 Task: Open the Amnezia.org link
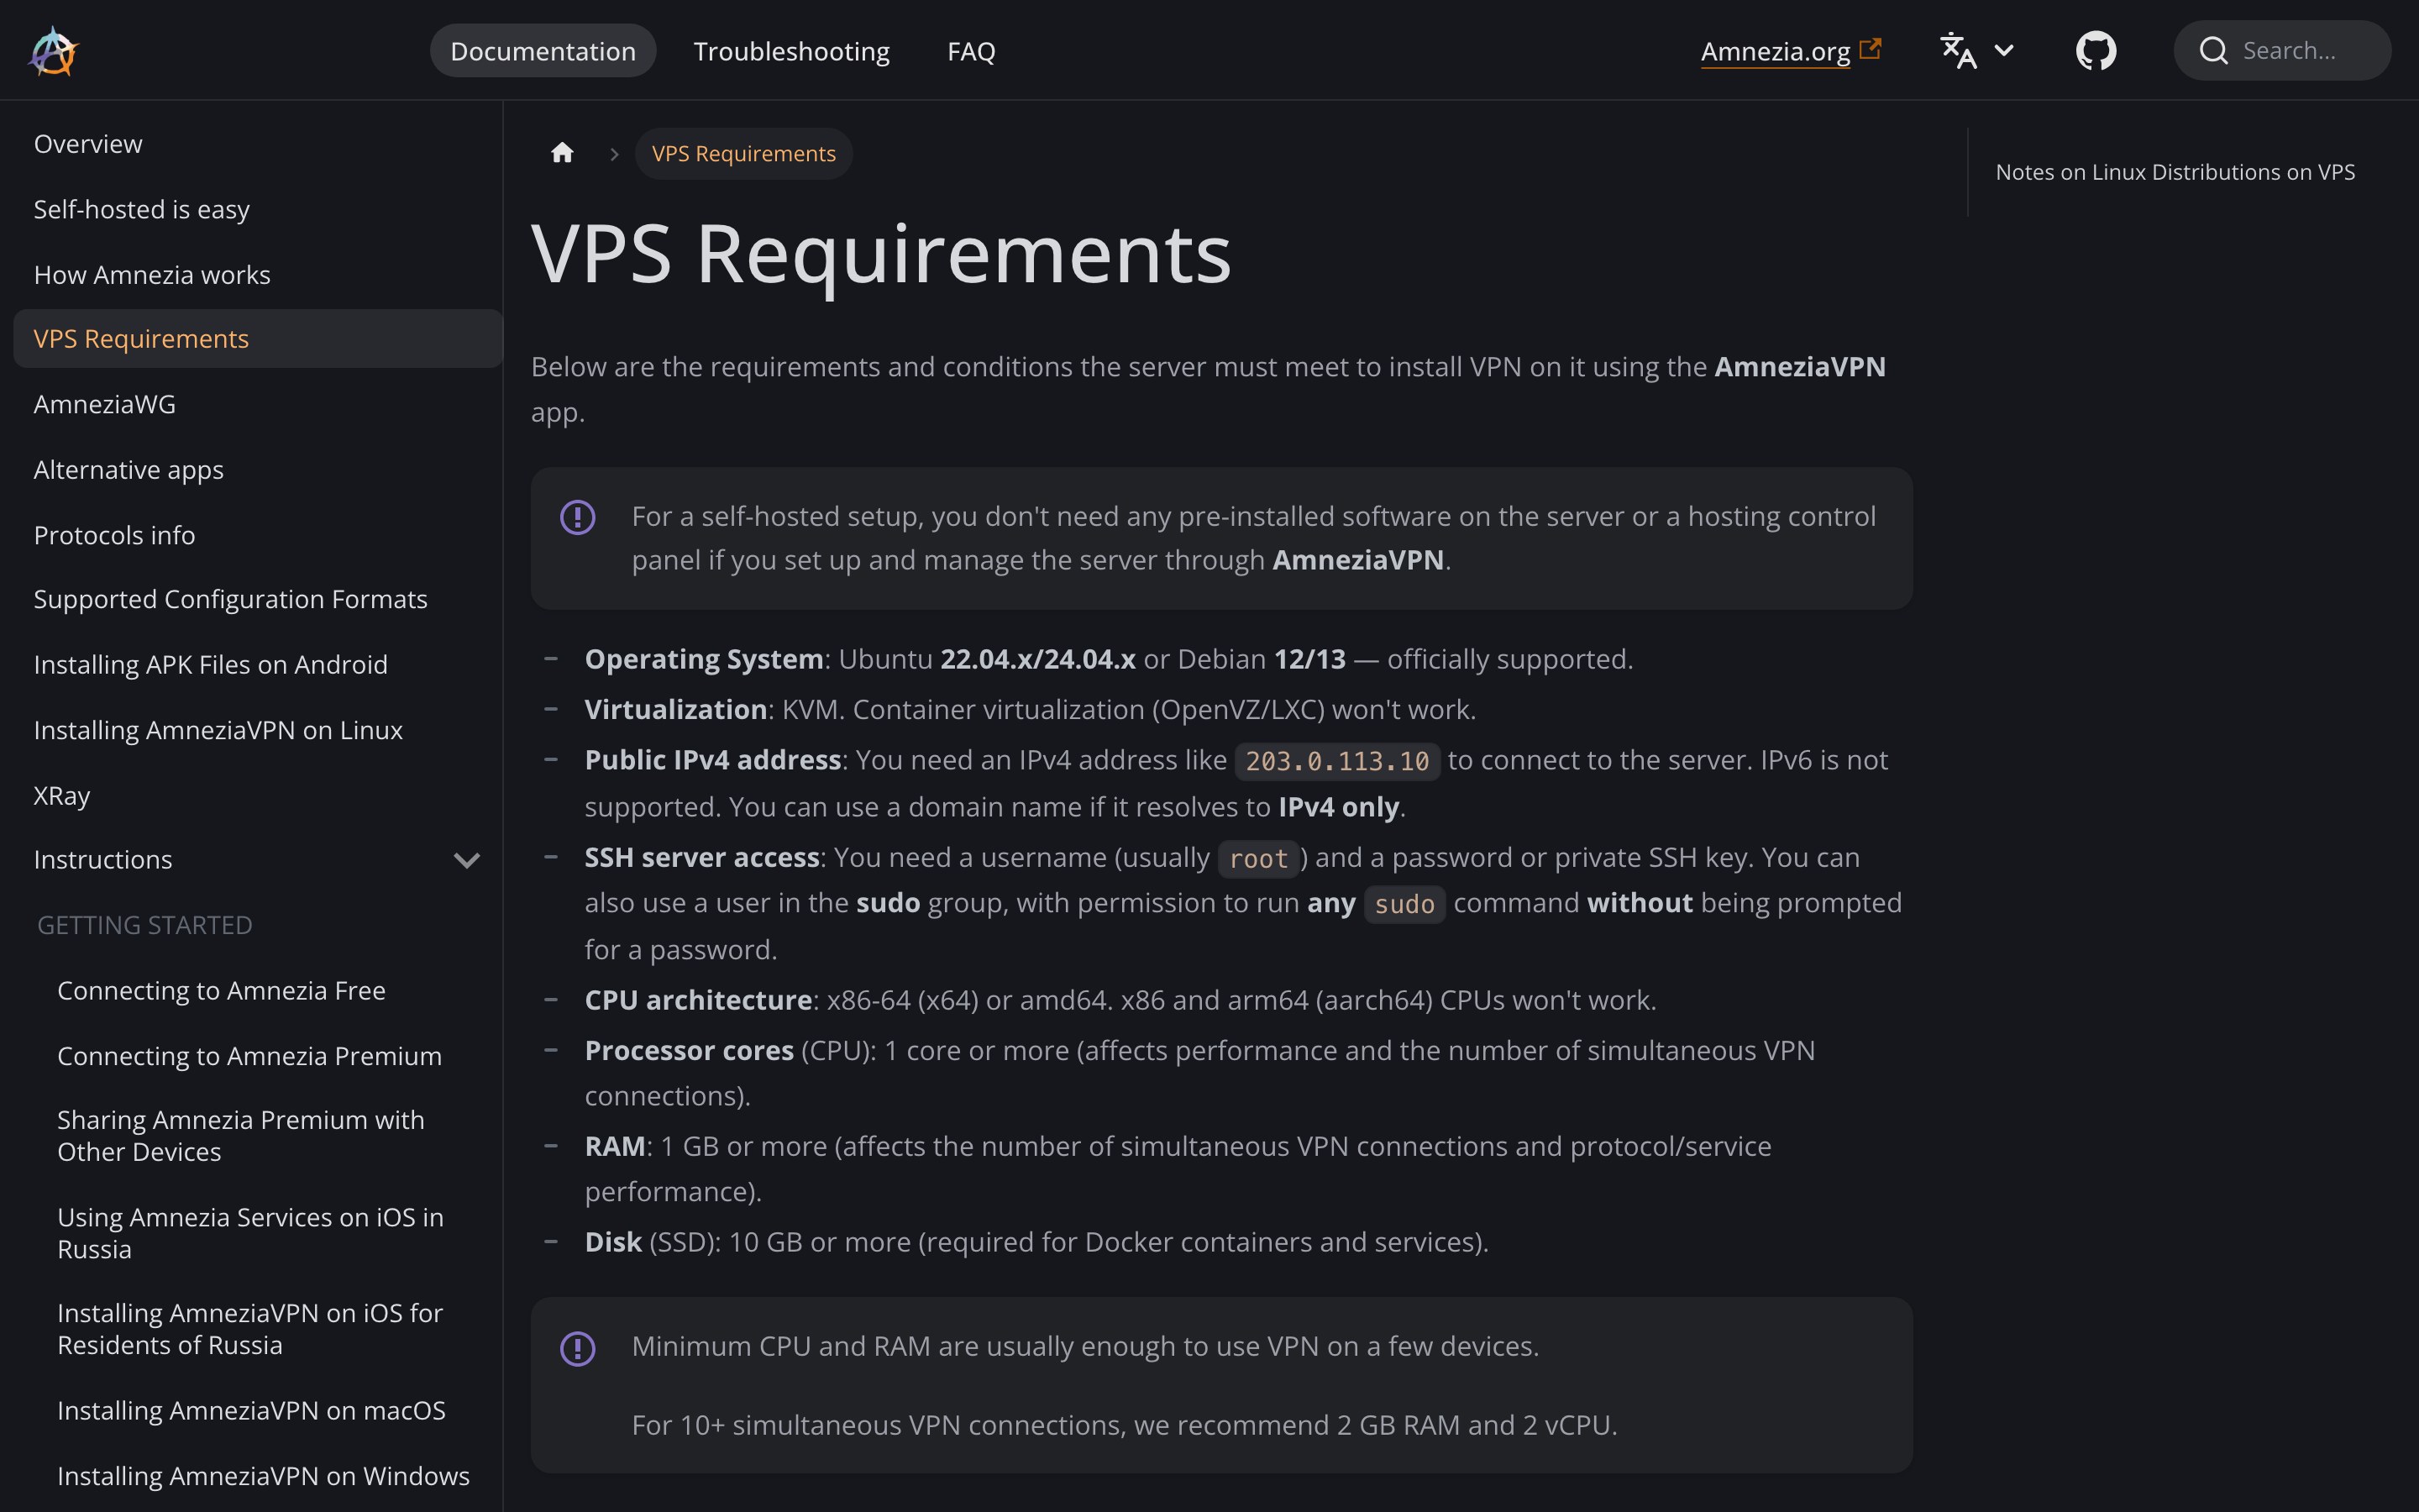point(1776,51)
